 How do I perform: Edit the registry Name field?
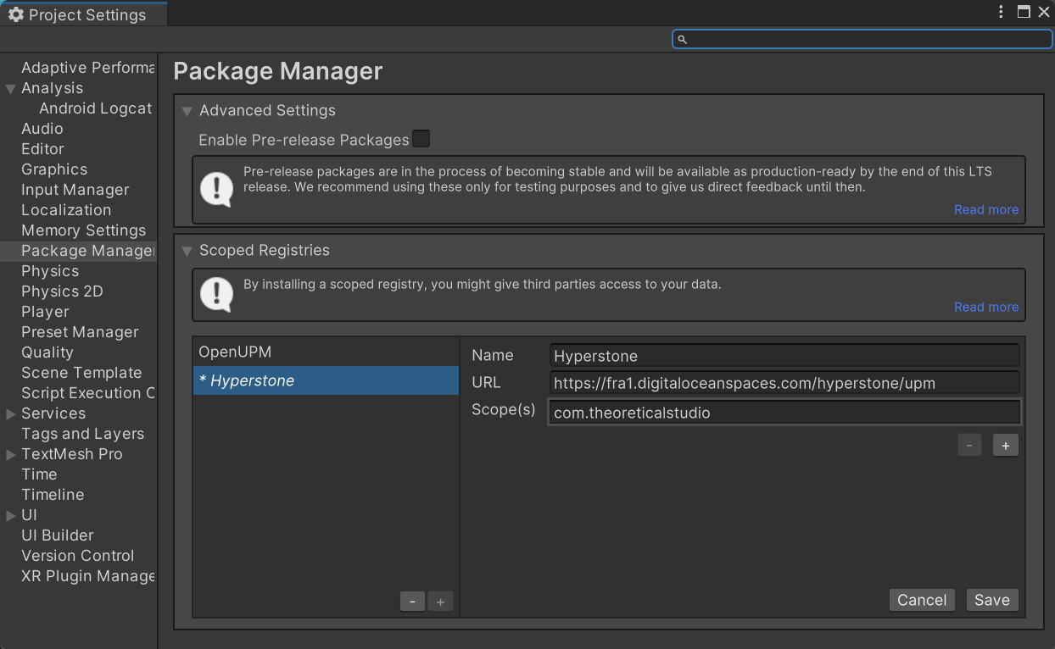[x=784, y=356]
